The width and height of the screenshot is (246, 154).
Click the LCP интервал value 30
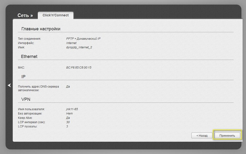coord(68,122)
